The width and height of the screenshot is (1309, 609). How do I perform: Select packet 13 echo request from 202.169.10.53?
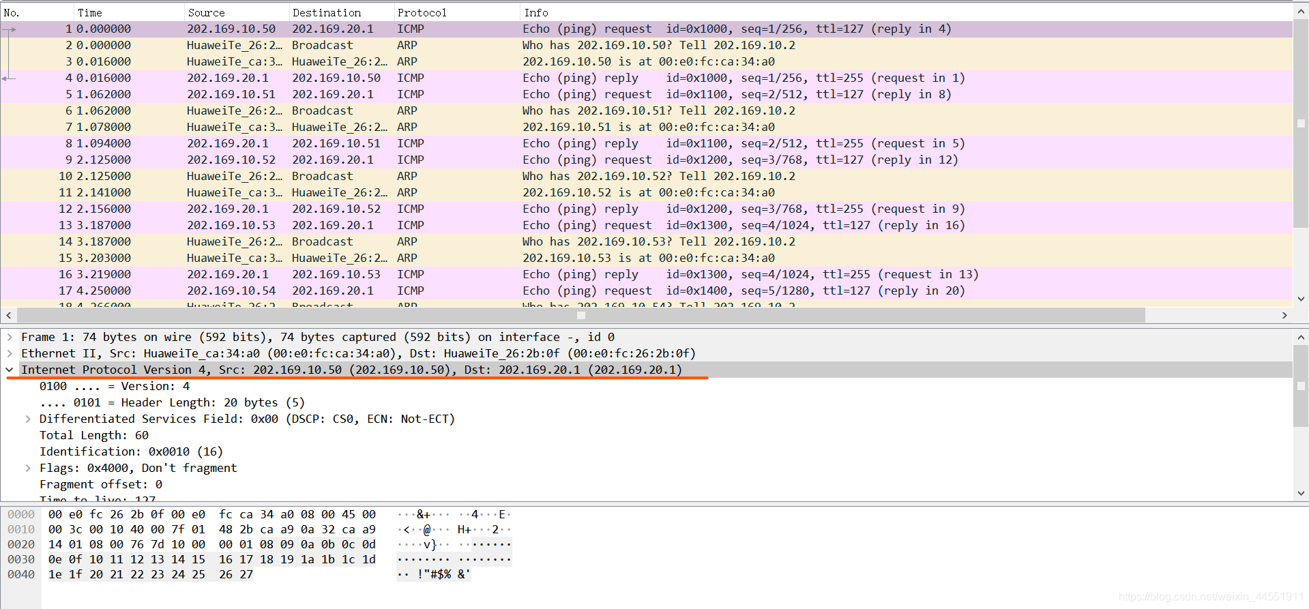coord(647,225)
